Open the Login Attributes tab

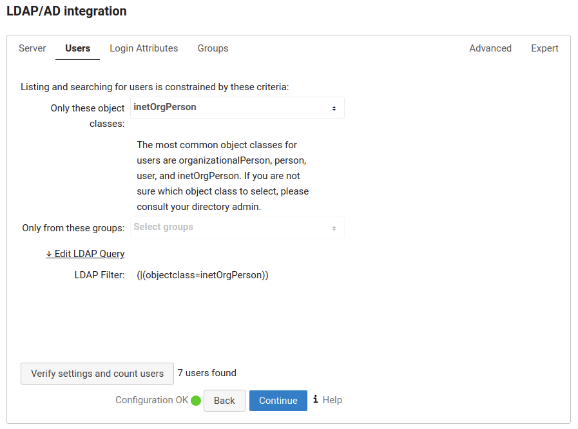(144, 48)
